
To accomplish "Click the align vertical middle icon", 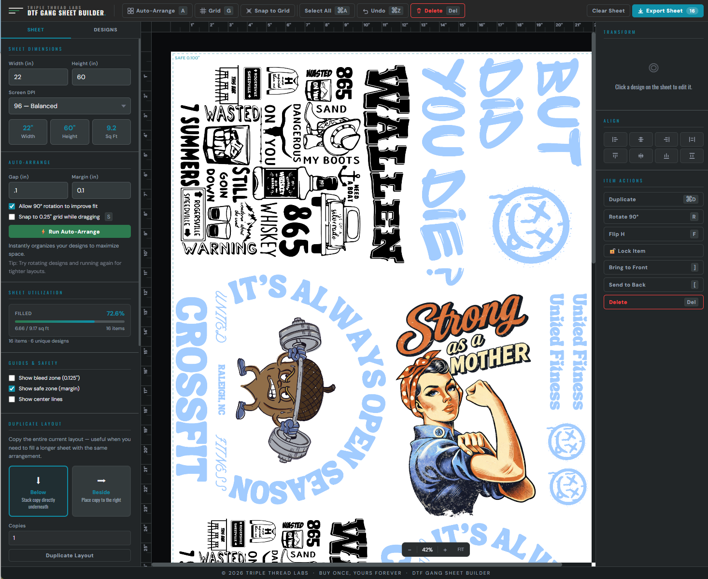I will pyautogui.click(x=641, y=156).
